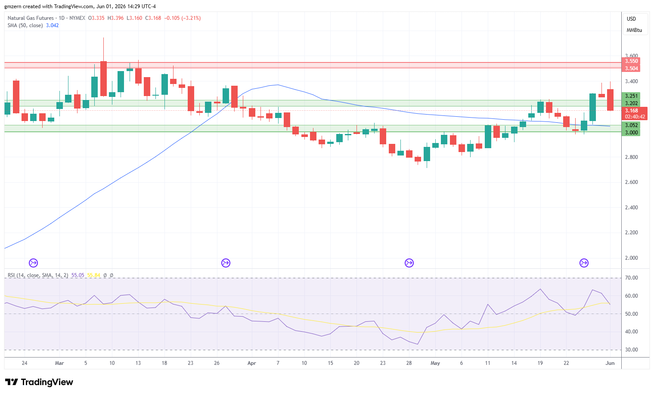This screenshot has width=654, height=395.
Task: Click the USD currency label
Action: pos(631,19)
